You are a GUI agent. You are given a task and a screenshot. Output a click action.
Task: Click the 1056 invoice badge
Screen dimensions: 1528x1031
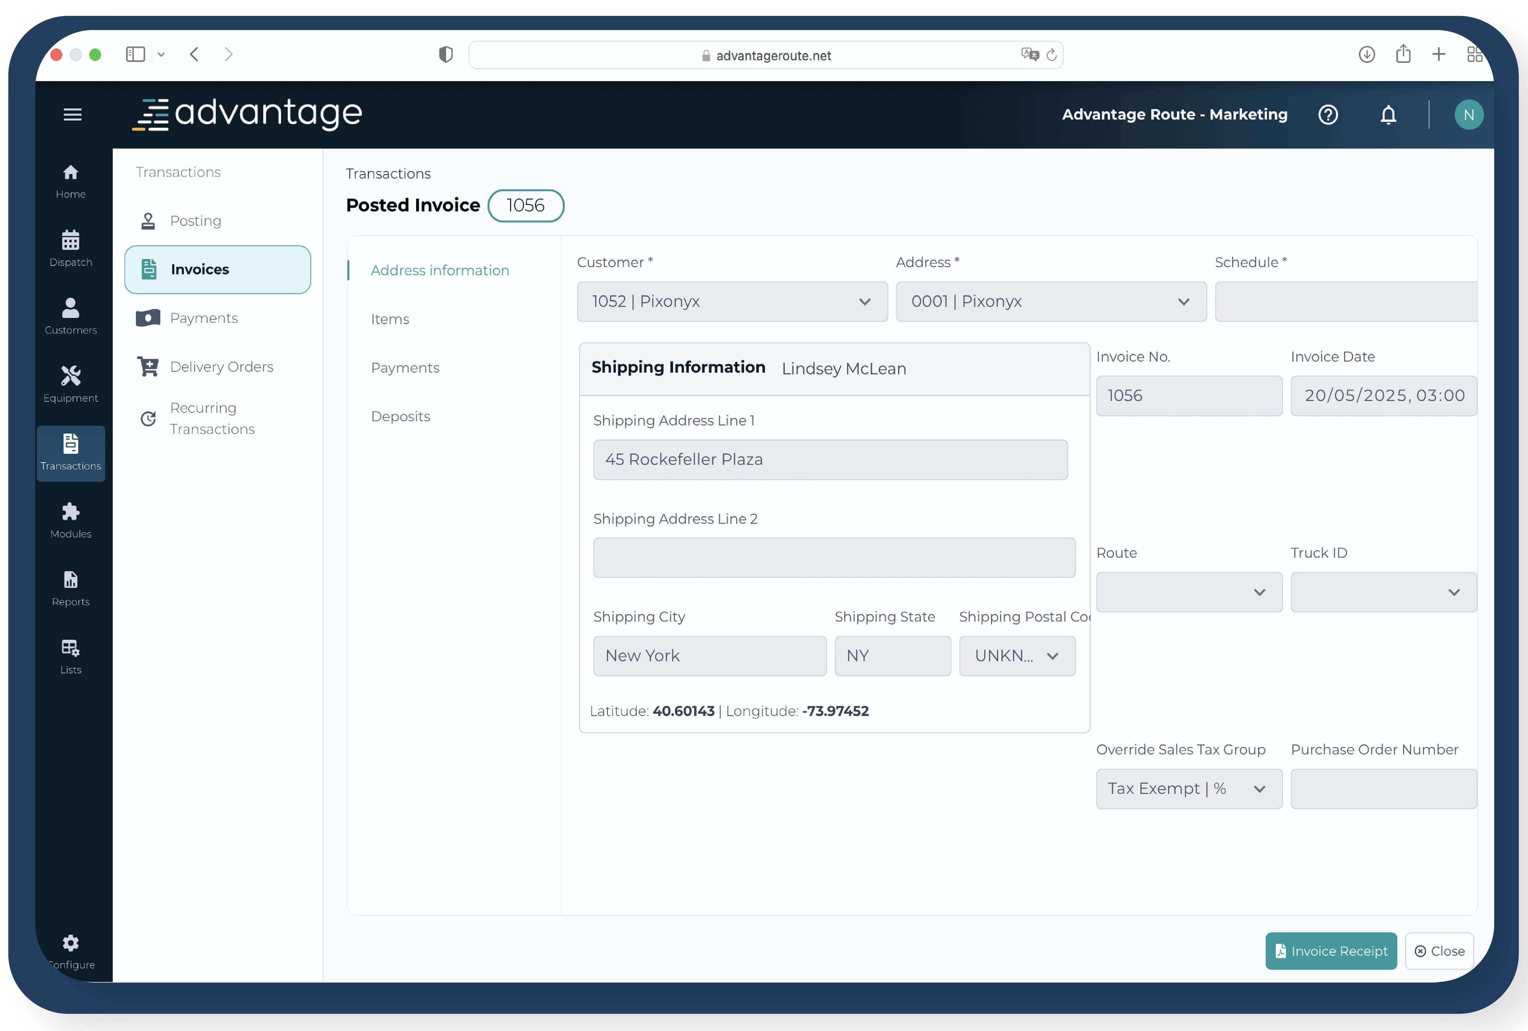(525, 206)
